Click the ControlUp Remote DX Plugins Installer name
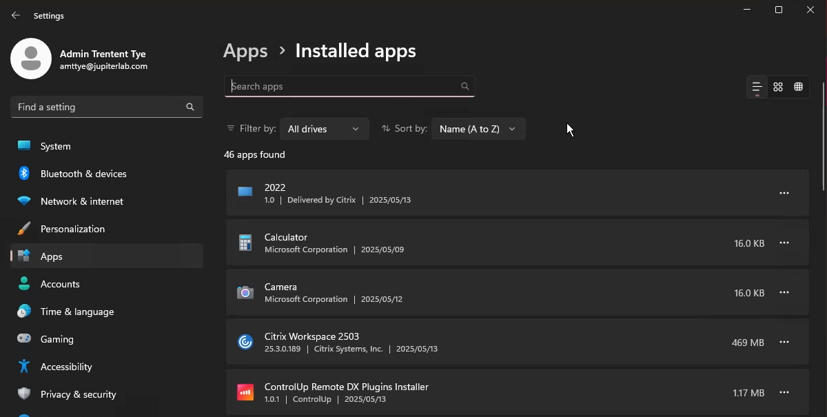This screenshot has width=827, height=417. point(347,387)
